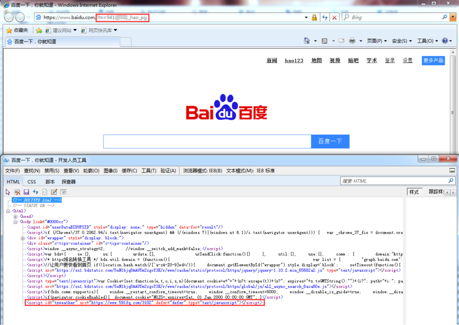The image size is (459, 325).
Task: Click the Bing search magnifier icon
Action: [x=445, y=17]
